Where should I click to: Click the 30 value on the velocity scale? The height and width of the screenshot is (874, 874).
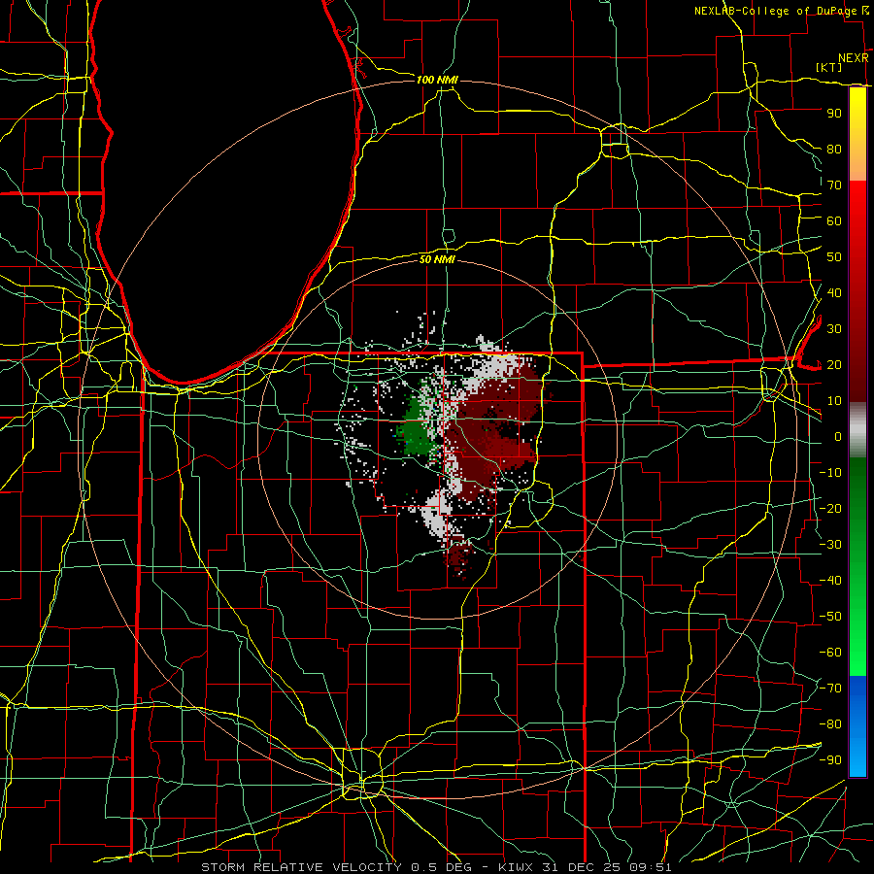(834, 329)
